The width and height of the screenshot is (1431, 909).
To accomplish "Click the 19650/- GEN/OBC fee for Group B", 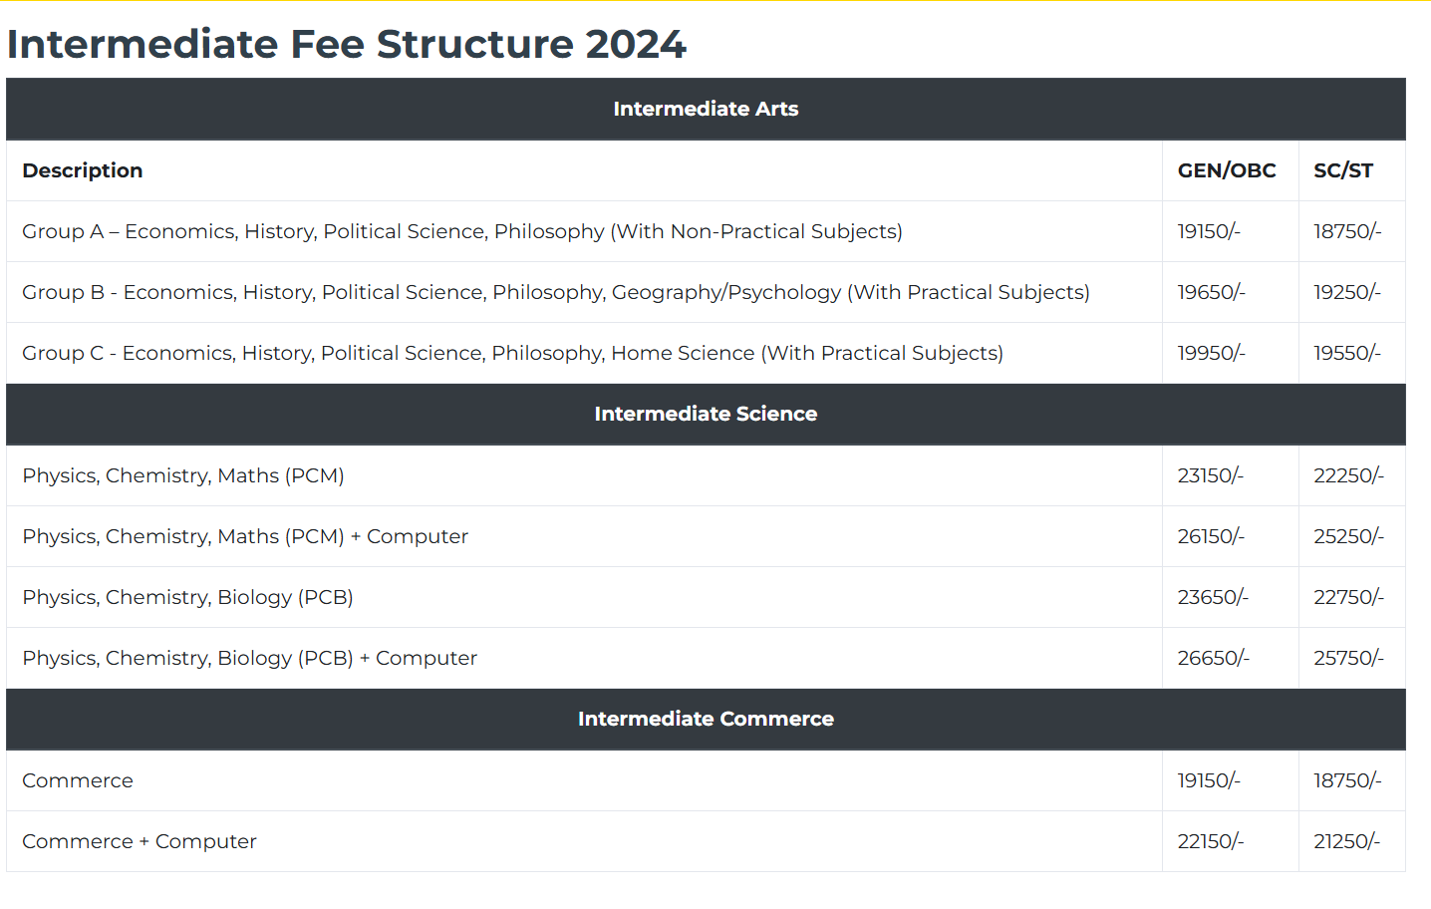I will point(1211,292).
